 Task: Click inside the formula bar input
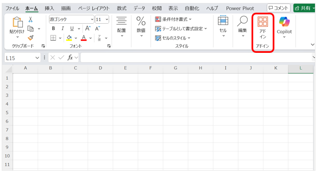point(196,58)
